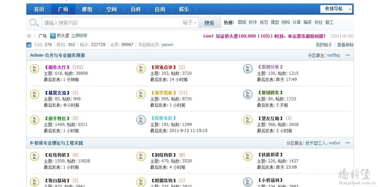The width and height of the screenshot is (378, 187).
Task: Open the 【堡友互助】 forum
Action: pos(270,118)
